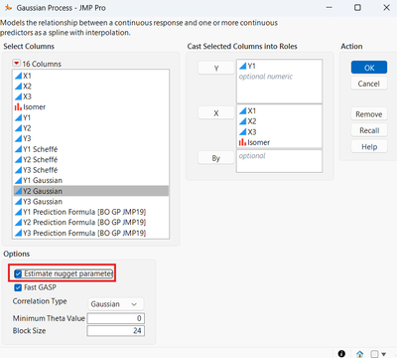Select Isomer in the X role box
The image size is (397, 358).
[279, 142]
